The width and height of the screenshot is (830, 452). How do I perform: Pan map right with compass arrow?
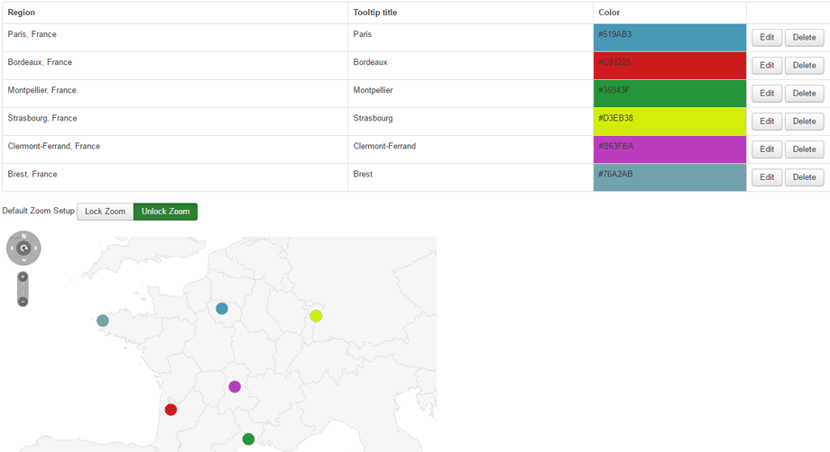(36, 249)
